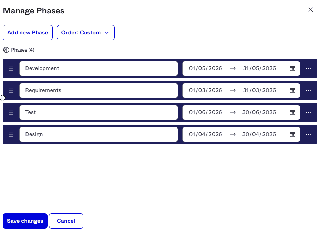
Task: Edit the Design phase name field
Action: pyautogui.click(x=99, y=134)
